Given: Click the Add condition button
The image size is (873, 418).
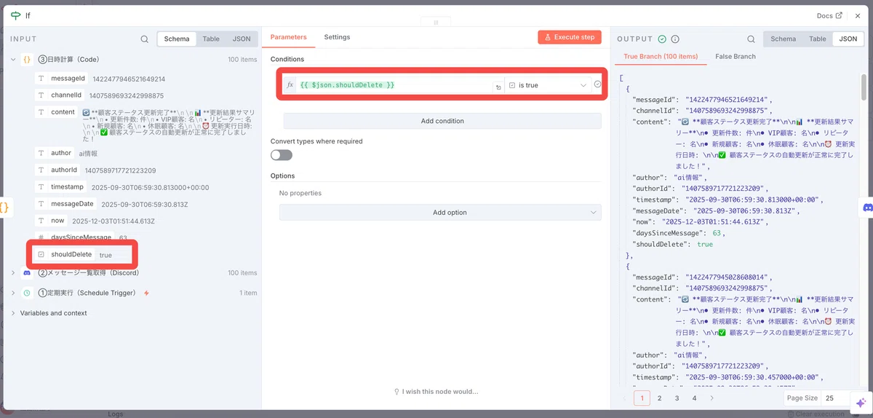Looking at the screenshot, I should (443, 121).
